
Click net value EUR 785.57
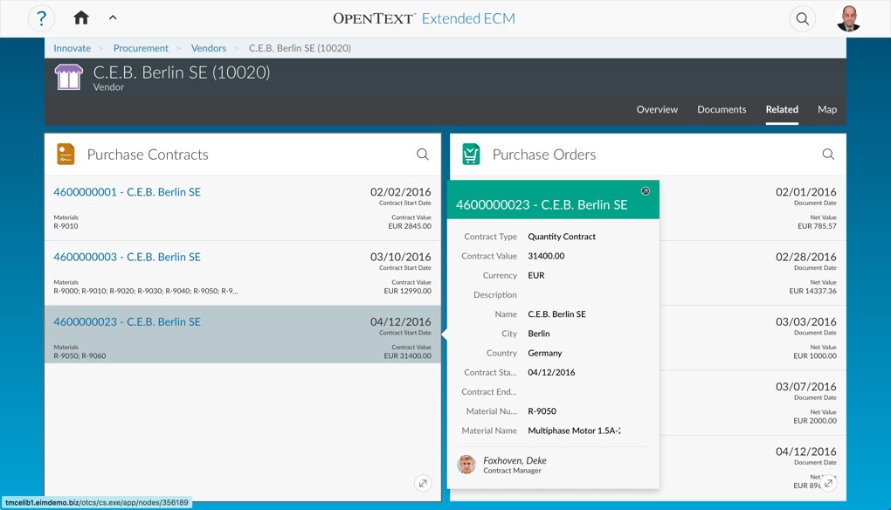[x=817, y=226]
